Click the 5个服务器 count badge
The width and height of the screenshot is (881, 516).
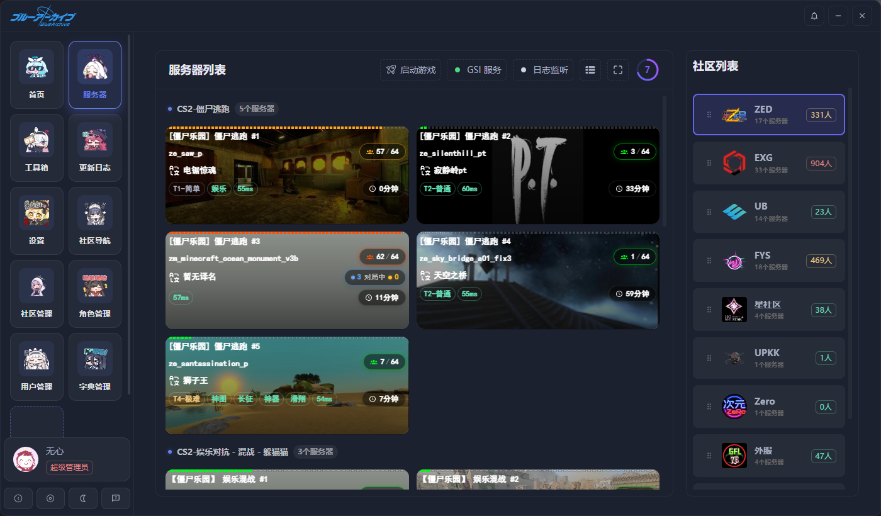tap(257, 109)
